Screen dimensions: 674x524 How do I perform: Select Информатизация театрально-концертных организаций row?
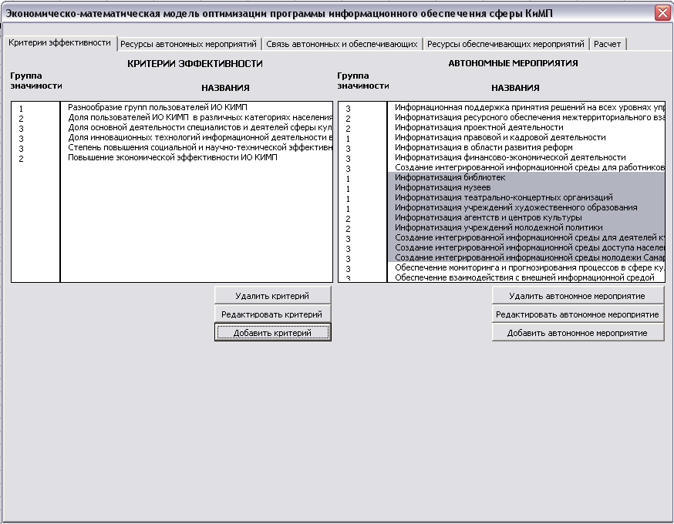pyautogui.click(x=526, y=197)
